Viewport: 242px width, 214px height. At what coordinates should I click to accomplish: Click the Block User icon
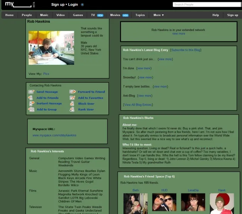pos(72,104)
